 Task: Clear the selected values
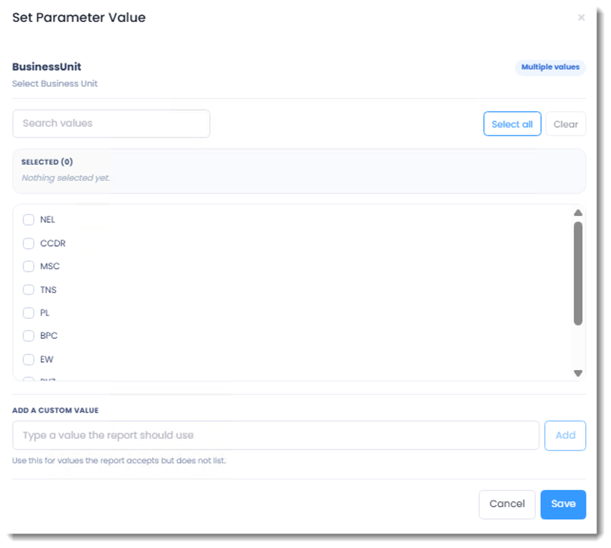click(x=565, y=124)
